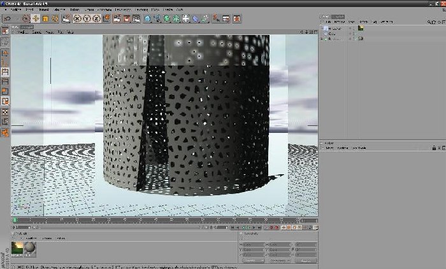Click the last orange toolbar icon
This screenshot has width=446, height=269.
(x=237, y=18)
